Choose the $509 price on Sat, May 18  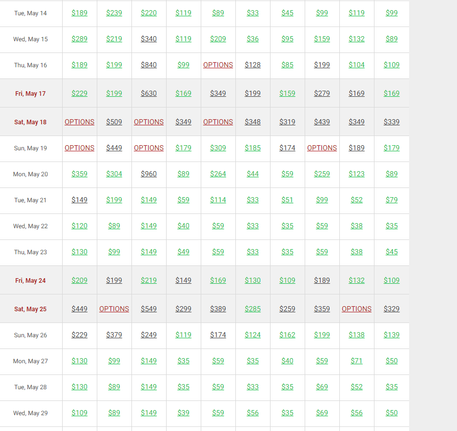point(114,122)
